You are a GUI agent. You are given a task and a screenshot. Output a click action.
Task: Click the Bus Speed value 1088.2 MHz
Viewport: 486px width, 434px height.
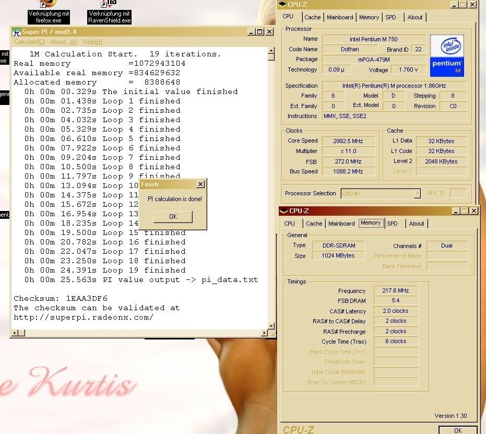(348, 171)
